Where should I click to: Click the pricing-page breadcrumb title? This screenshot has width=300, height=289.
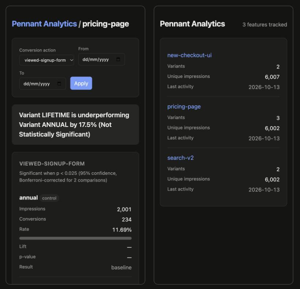[106, 24]
